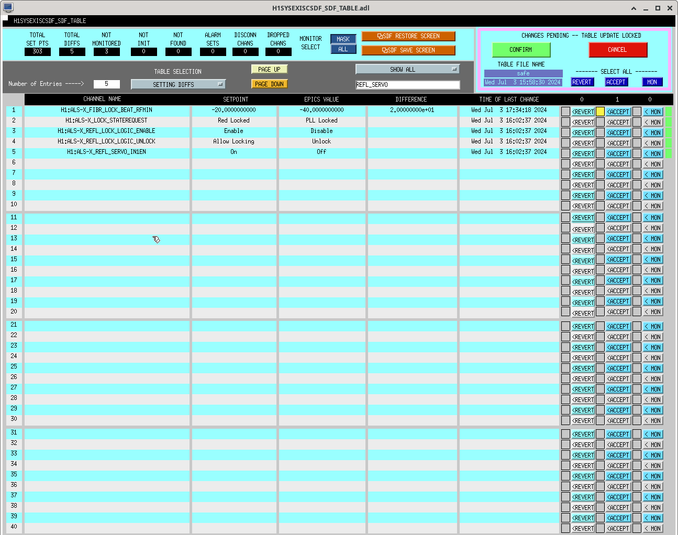The image size is (678, 535).
Task: Click the H1SYSEXISCSDF_SDF_TABLE header label
Action: click(50, 21)
